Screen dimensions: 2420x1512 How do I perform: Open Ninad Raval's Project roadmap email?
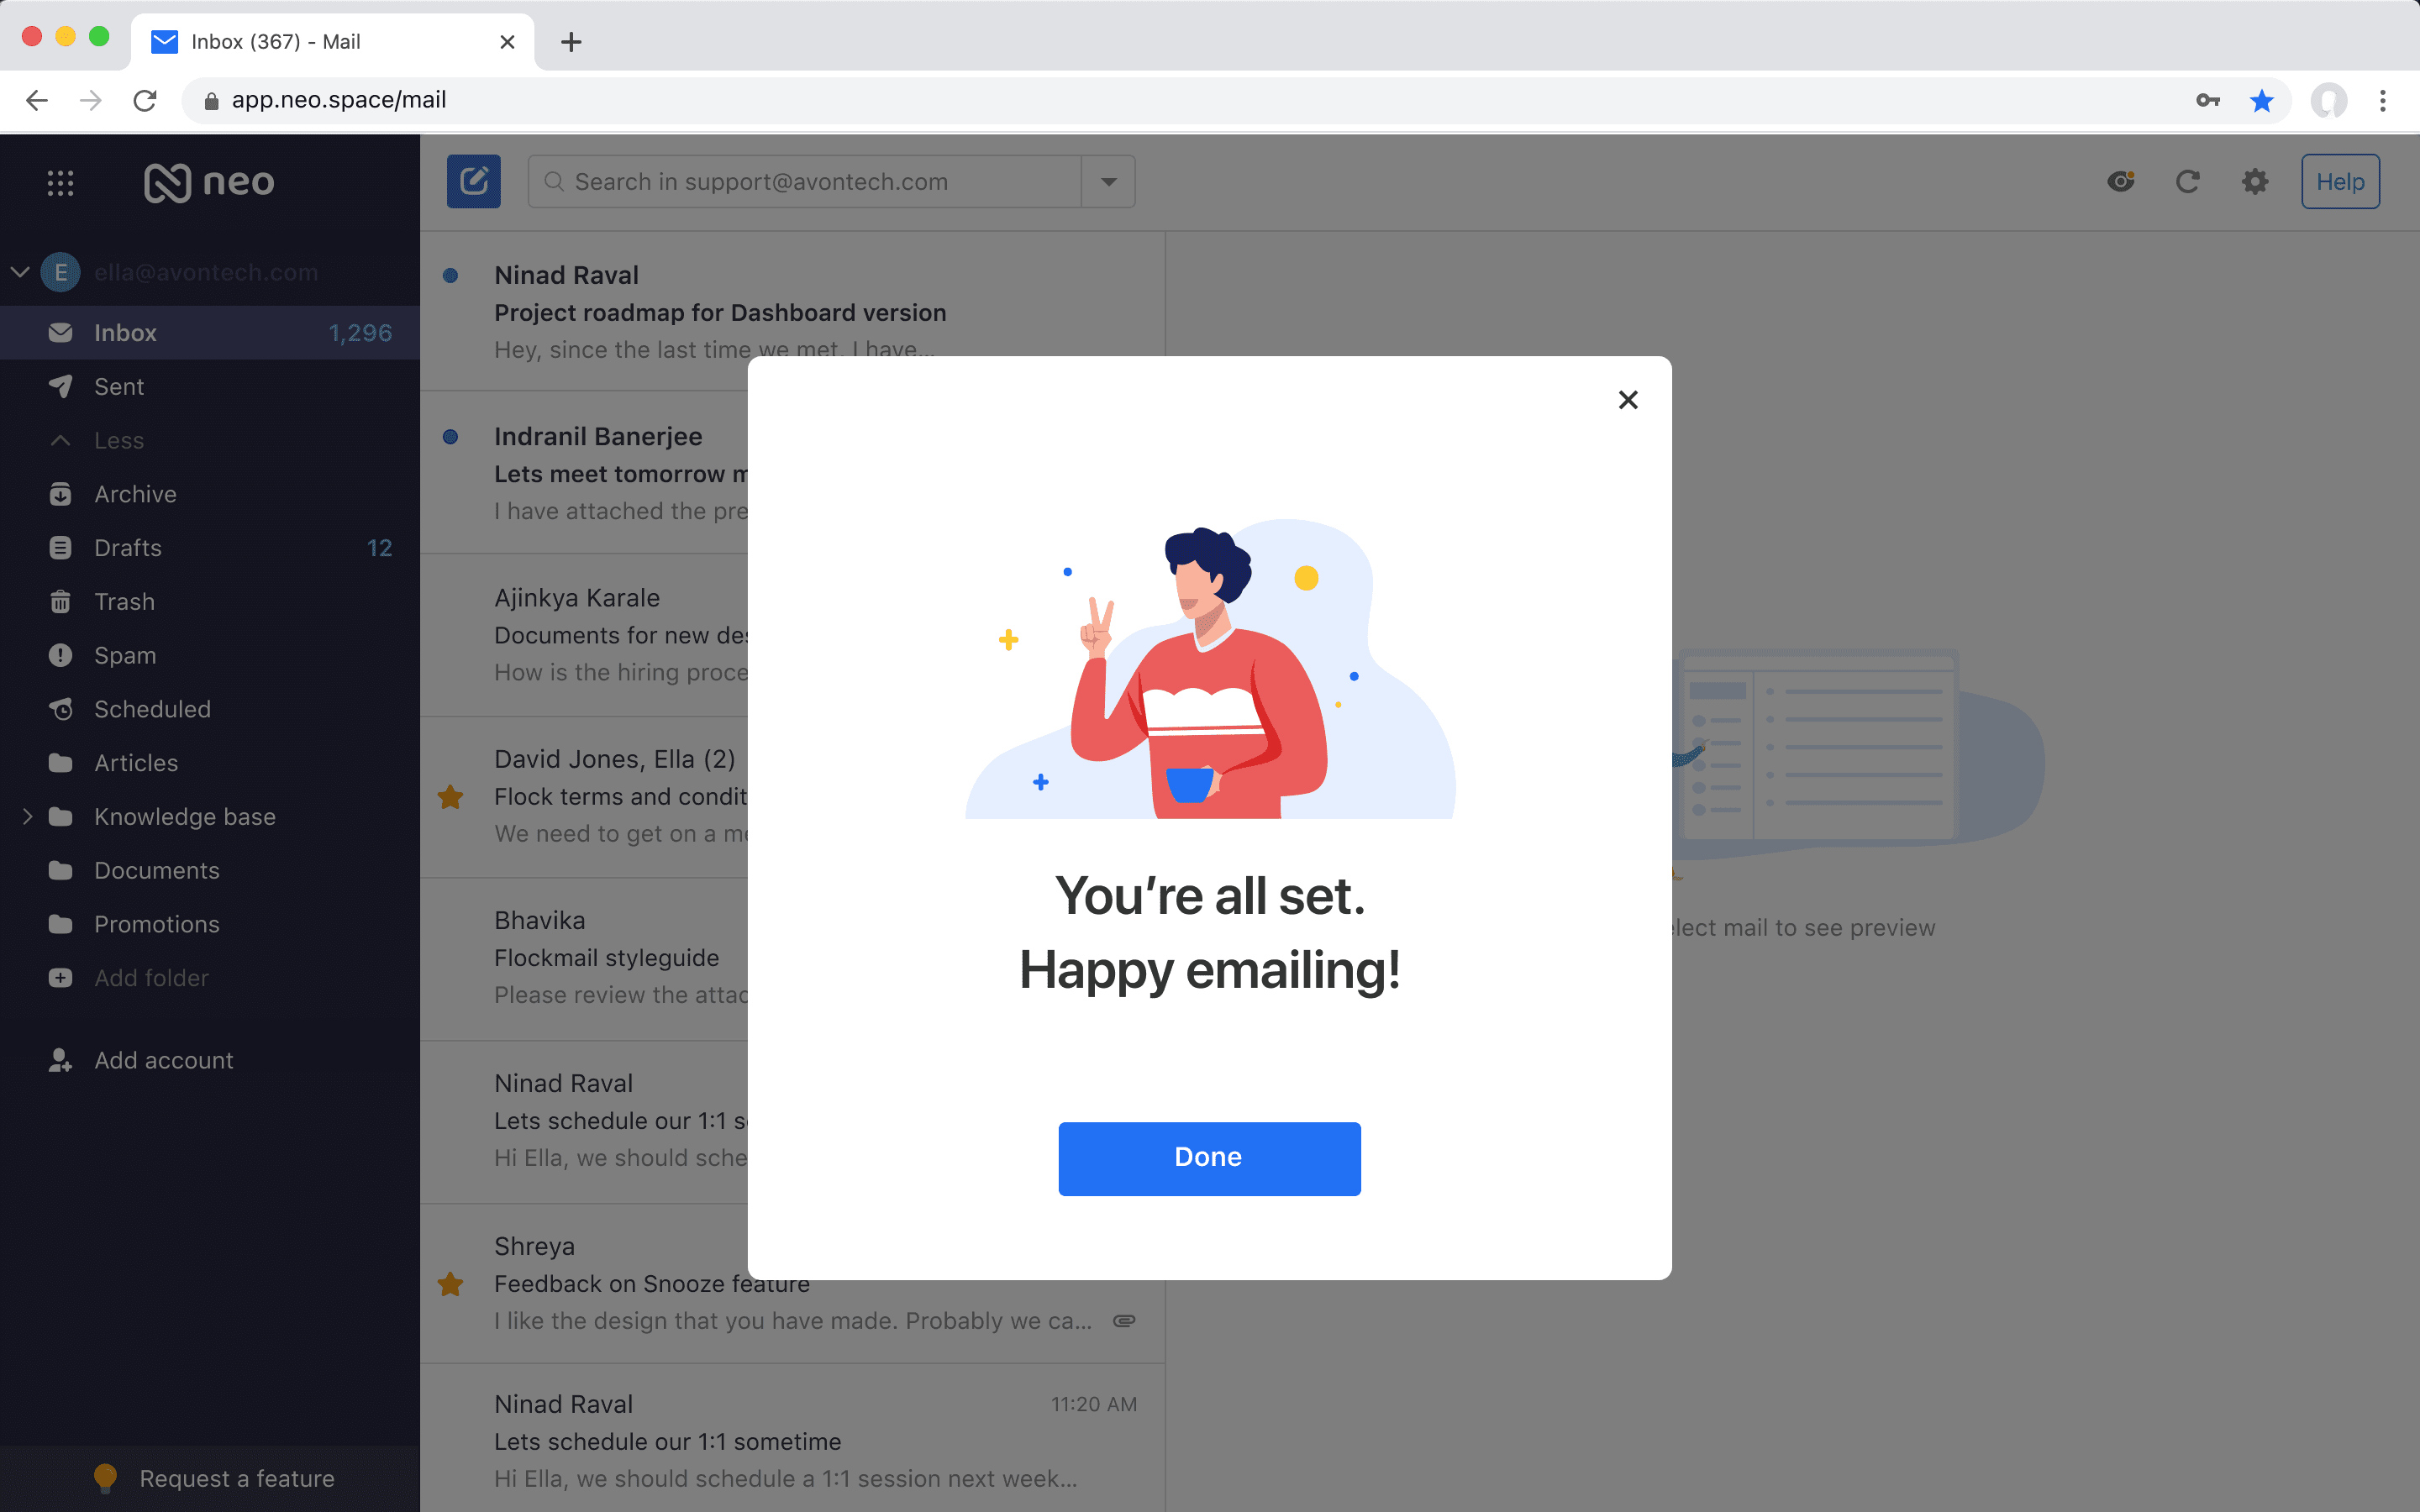click(x=792, y=312)
